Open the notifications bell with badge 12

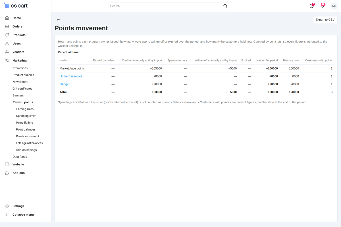(x=322, y=6)
